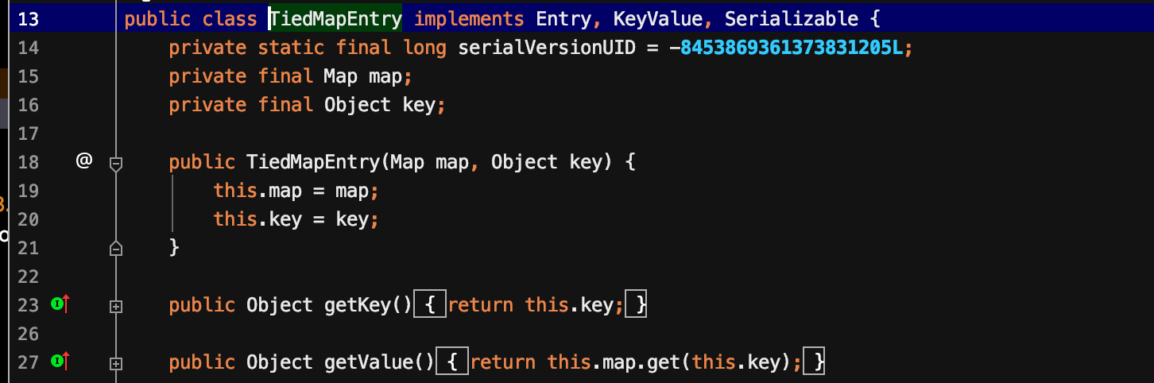1154x383 pixels.
Task: Click the folded closing brace of getValue
Action: [x=815, y=363]
